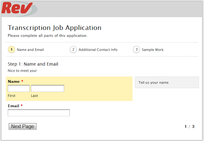Image resolution: width=204 pixels, height=141 pixels.
Task: Open the Sample Work step
Action: tap(153, 50)
